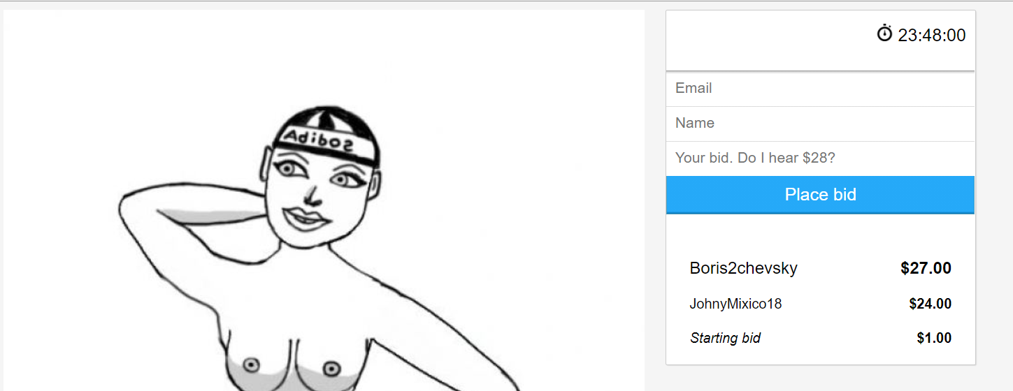Select the Name text field

point(820,124)
